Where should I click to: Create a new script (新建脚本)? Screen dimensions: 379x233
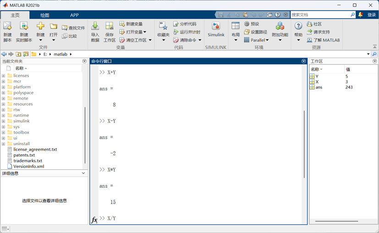7,32
